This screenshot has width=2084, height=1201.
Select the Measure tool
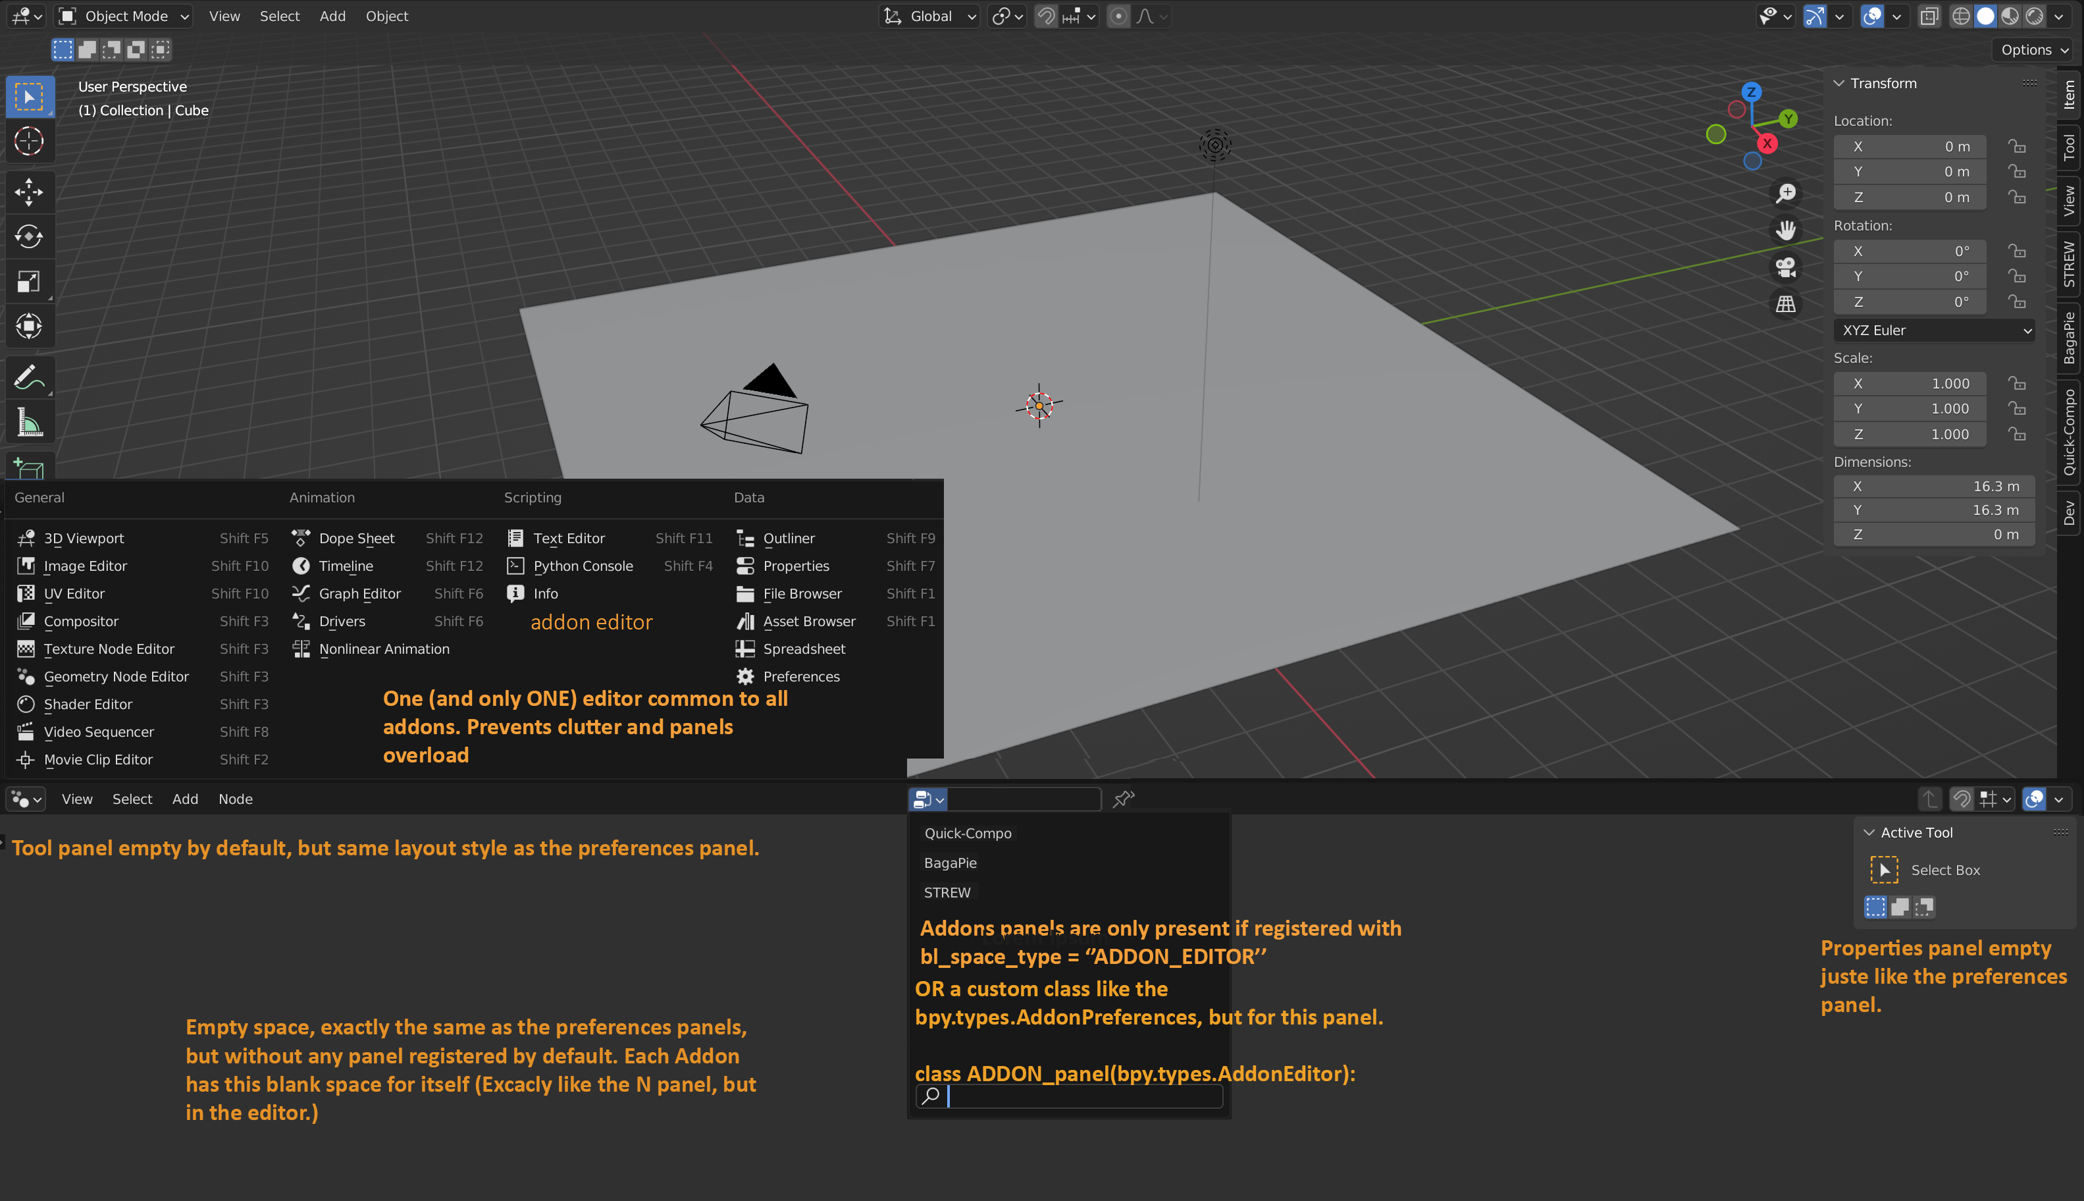[30, 422]
